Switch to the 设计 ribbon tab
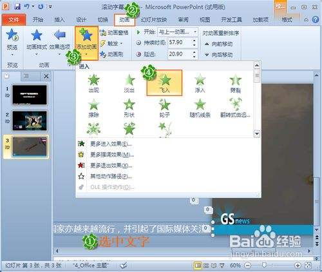The width and height of the screenshot is (322, 272). 81,20
